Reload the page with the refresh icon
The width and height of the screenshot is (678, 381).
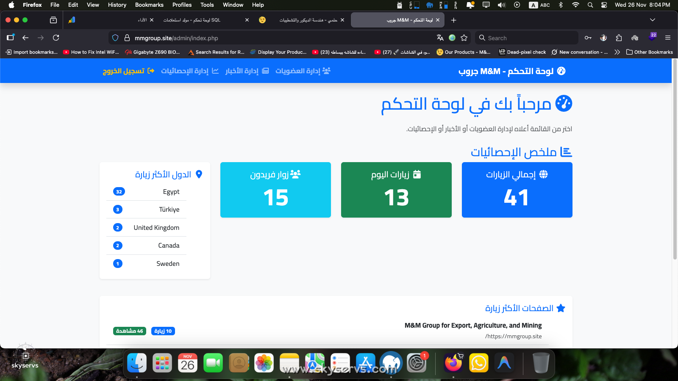56,38
